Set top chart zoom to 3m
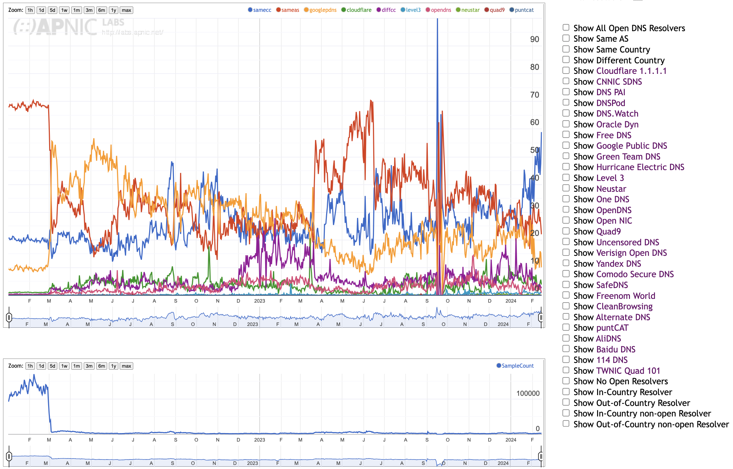Viewport: 733px width, 469px height. (x=89, y=10)
